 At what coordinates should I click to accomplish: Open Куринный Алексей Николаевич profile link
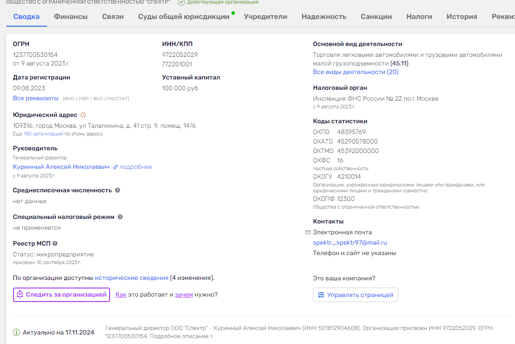click(x=61, y=167)
